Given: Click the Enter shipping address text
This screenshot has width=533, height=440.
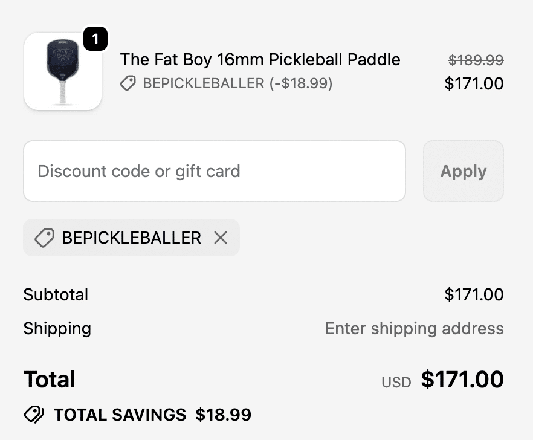Looking at the screenshot, I should point(414,328).
